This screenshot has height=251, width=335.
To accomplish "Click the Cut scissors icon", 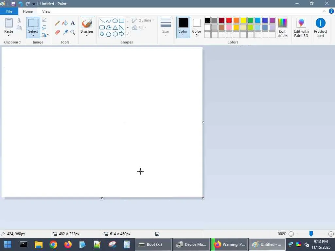I will point(19,20).
